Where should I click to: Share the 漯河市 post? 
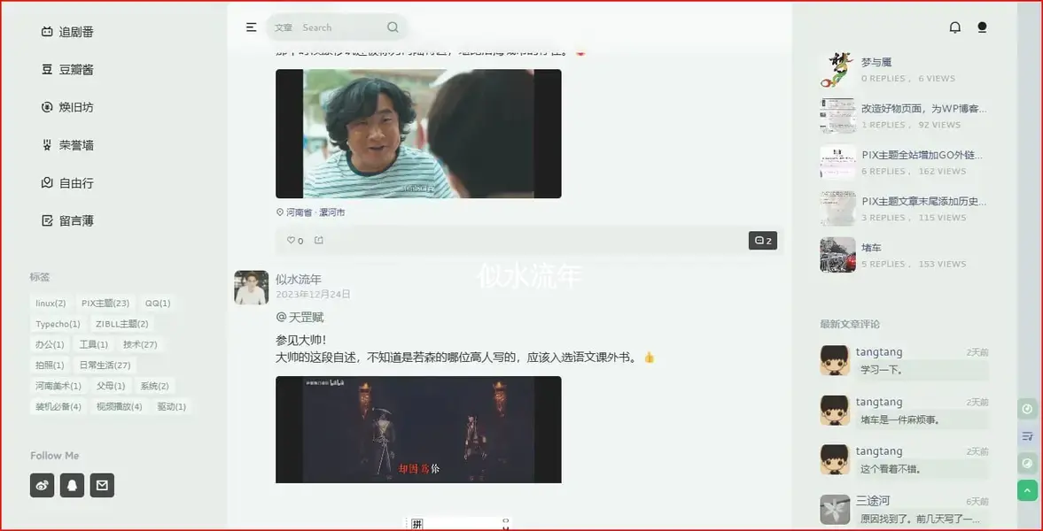[319, 240]
